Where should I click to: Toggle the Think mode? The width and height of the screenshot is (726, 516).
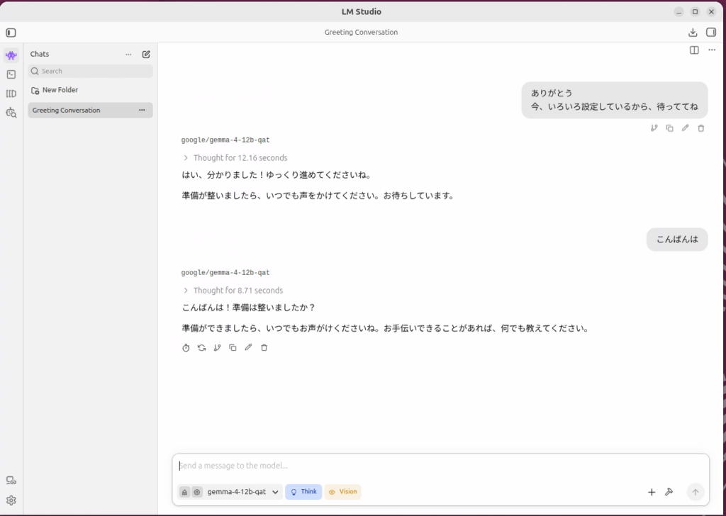pyautogui.click(x=303, y=491)
